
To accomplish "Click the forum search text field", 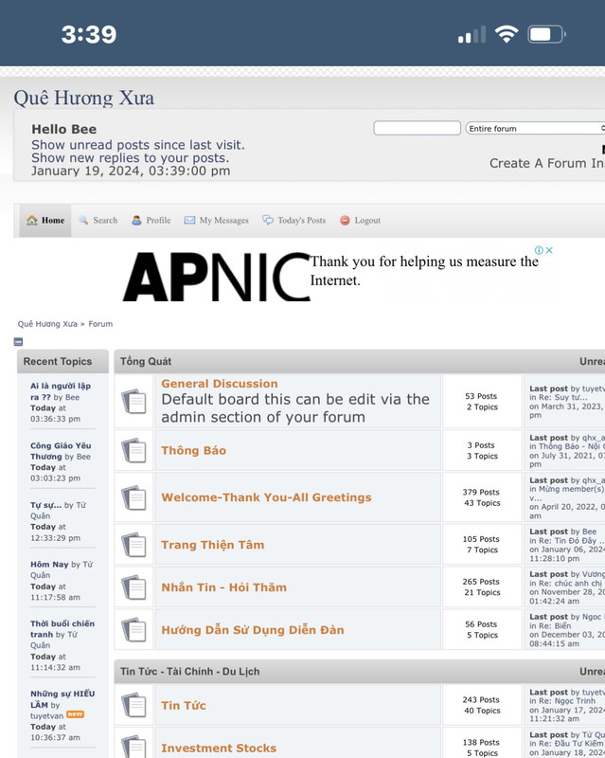I will [x=417, y=128].
